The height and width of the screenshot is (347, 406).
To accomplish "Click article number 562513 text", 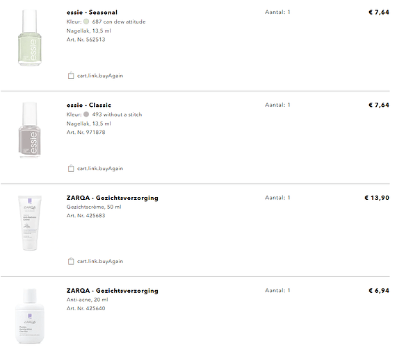I will (86, 40).
